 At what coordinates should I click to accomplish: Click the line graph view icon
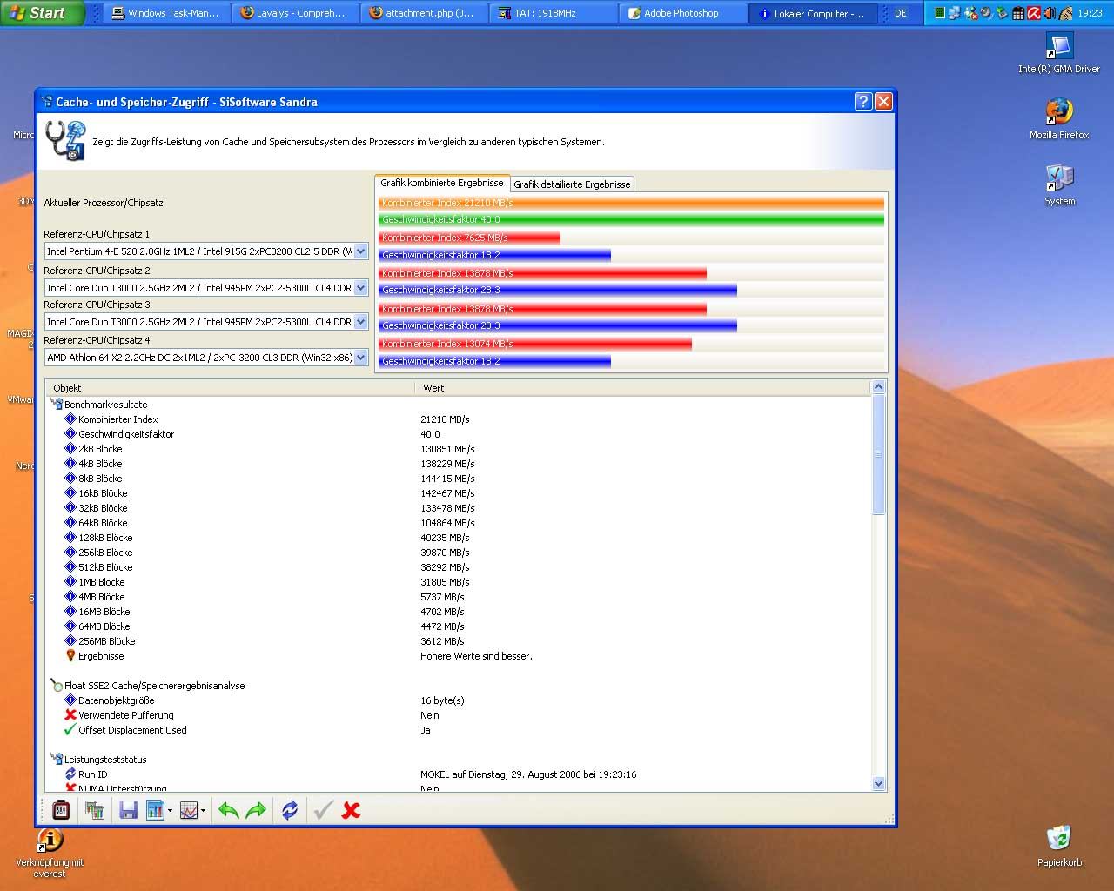[x=189, y=810]
